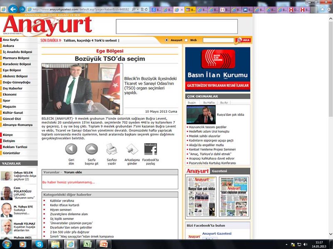The width and height of the screenshot is (333, 249).
Task: Open PowerPoint from the taskbar
Action: point(104,244)
